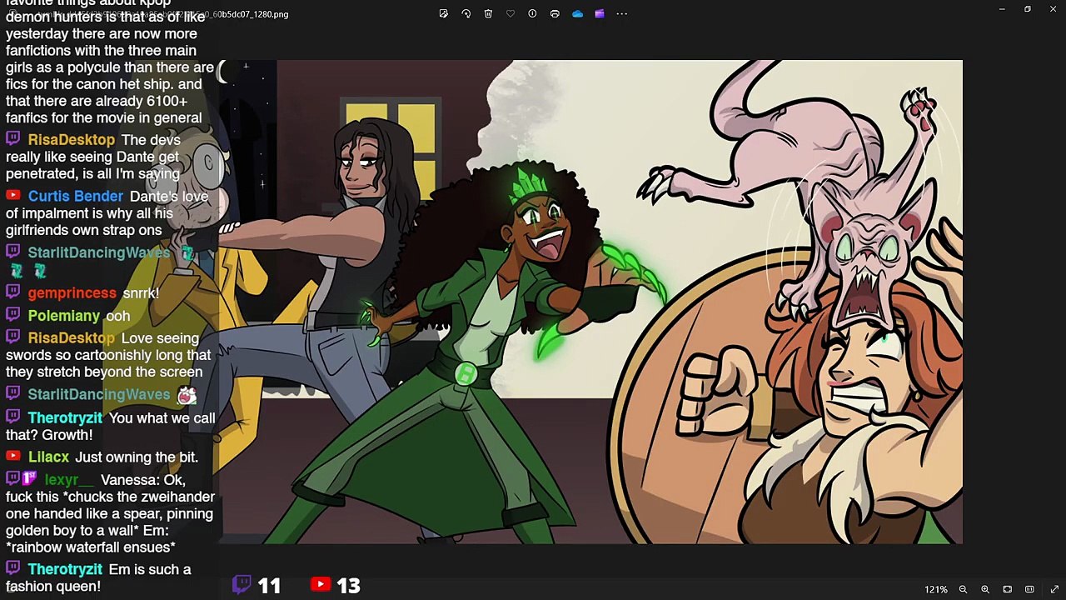This screenshot has width=1066, height=600.
Task: Mark the photo as favorite with the heart icon
Action: (511, 13)
